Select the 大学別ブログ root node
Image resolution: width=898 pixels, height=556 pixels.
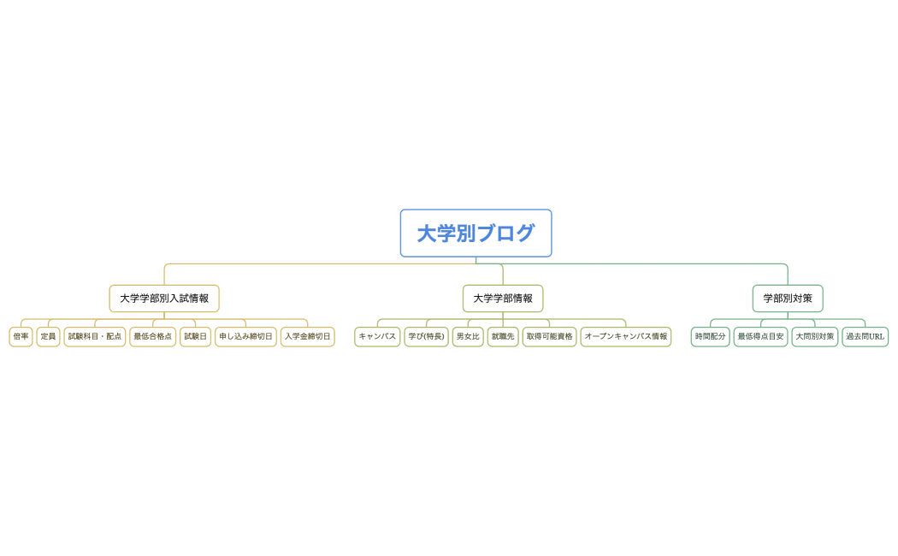pos(476,233)
